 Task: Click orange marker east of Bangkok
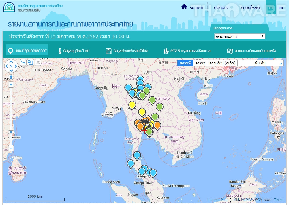pos(157,125)
